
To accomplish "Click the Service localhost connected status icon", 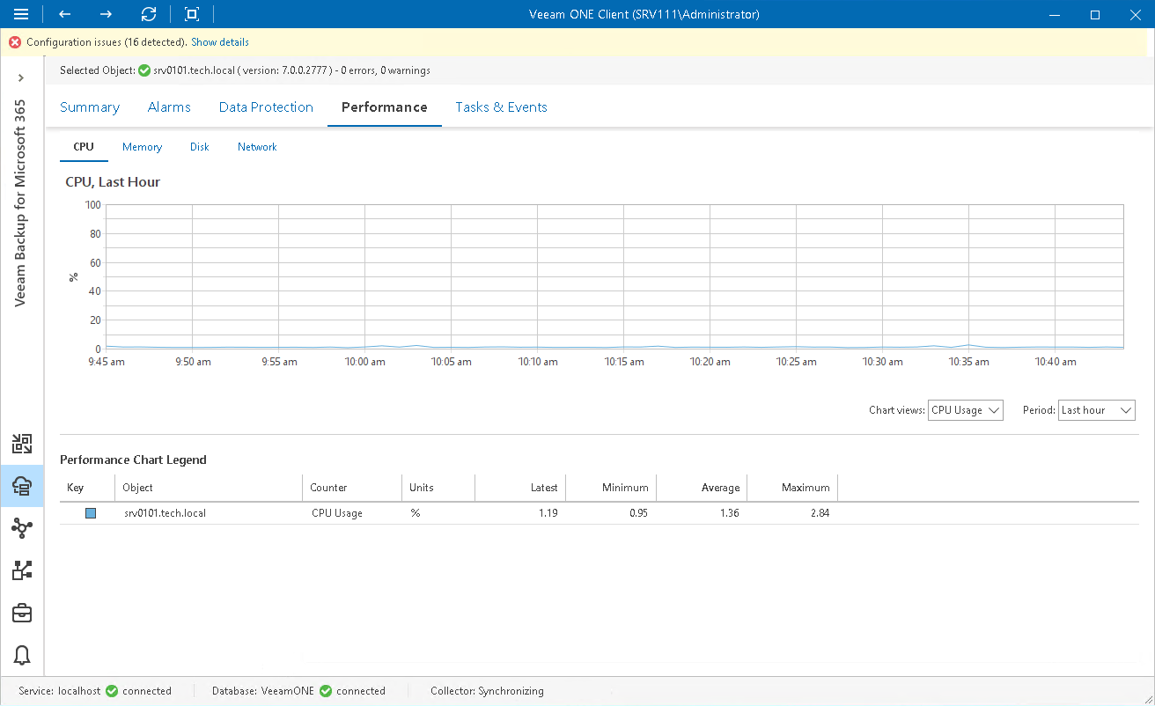I will pyautogui.click(x=112, y=691).
